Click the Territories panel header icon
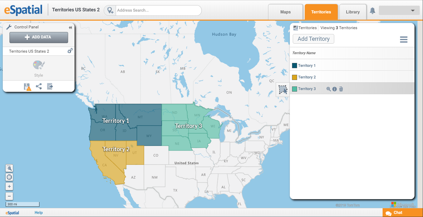Screen dimensions: 423x217 [x=295, y=28]
